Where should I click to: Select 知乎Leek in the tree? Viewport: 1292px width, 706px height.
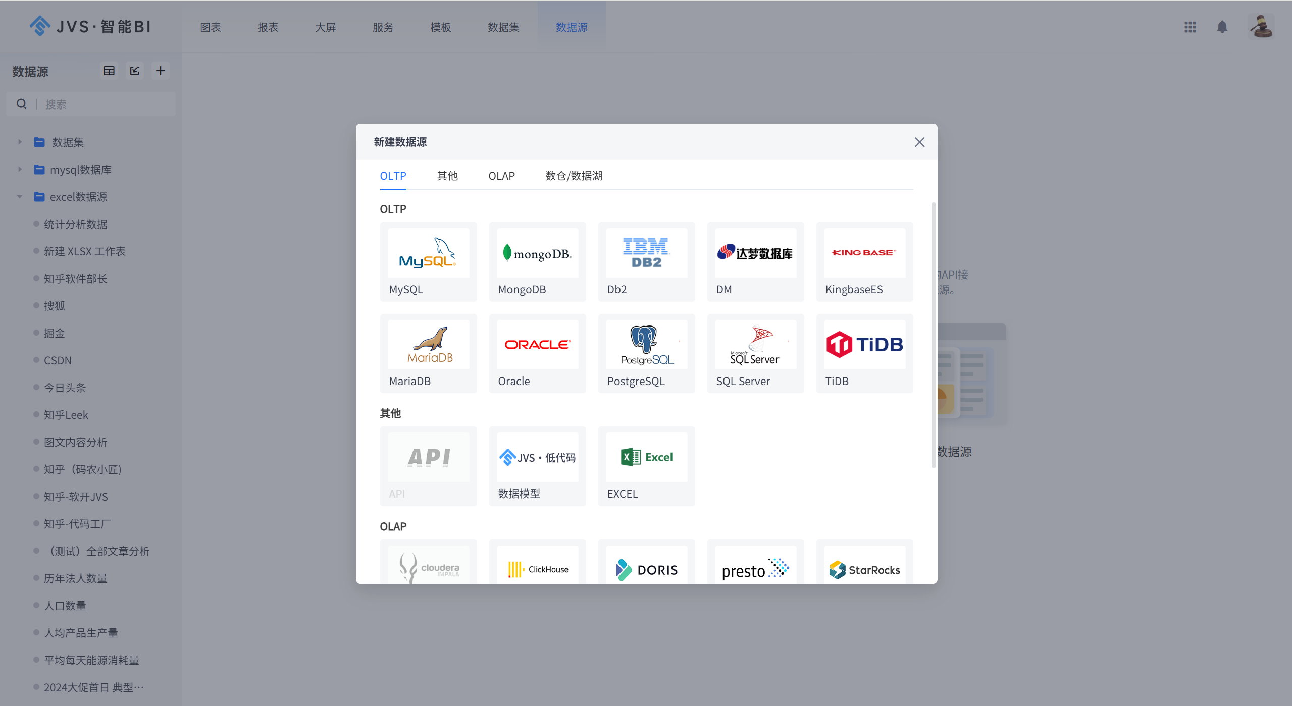(x=66, y=415)
